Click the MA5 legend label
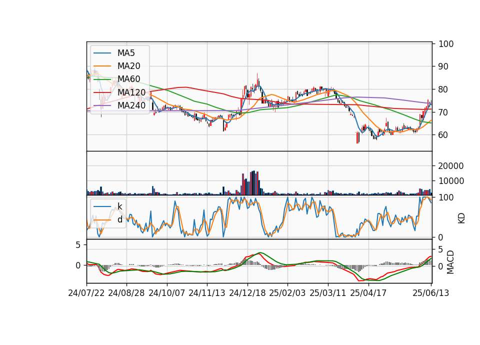 (x=126, y=53)
